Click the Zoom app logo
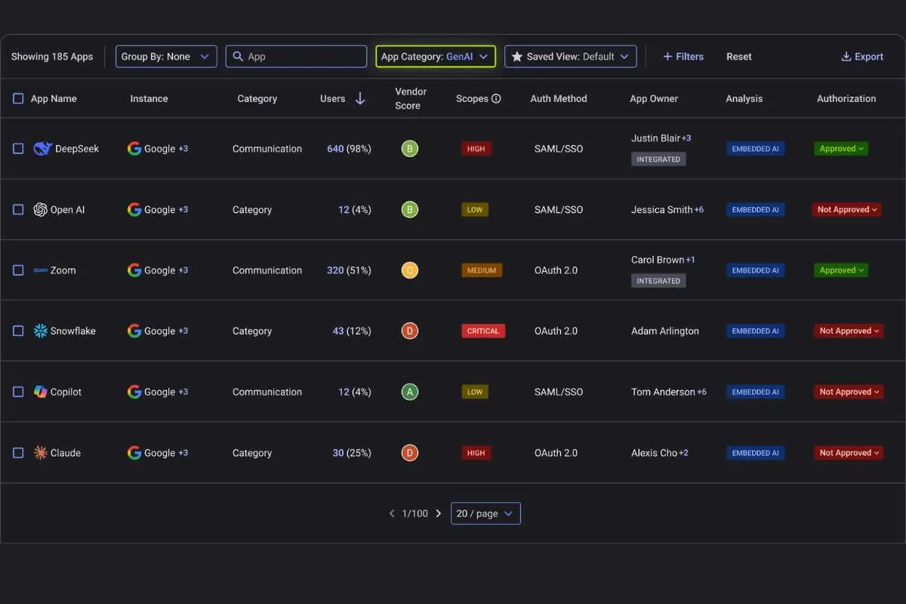This screenshot has height=604, width=906. (x=41, y=270)
